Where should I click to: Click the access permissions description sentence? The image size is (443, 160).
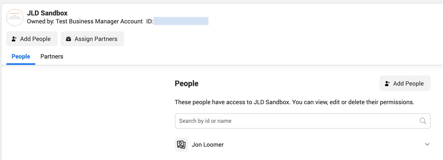coord(294,102)
